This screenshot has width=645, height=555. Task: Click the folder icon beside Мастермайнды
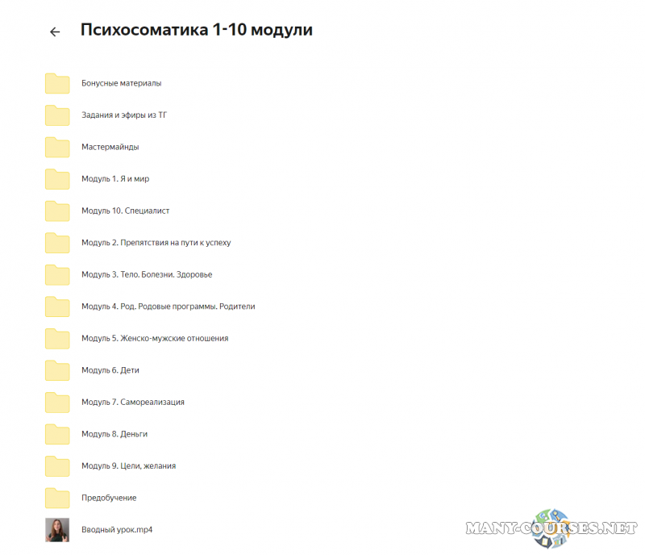[56, 147]
